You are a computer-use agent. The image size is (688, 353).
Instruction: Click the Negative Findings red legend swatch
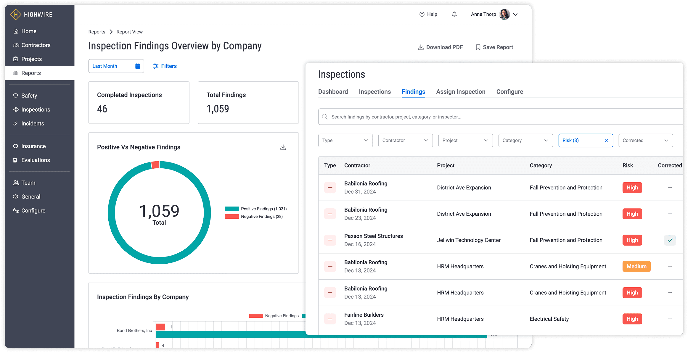[232, 217]
